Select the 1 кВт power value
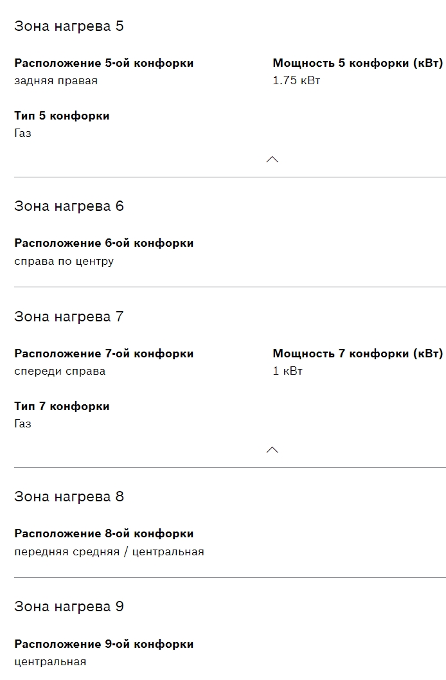Viewport: 446px width, 680px height. (287, 371)
